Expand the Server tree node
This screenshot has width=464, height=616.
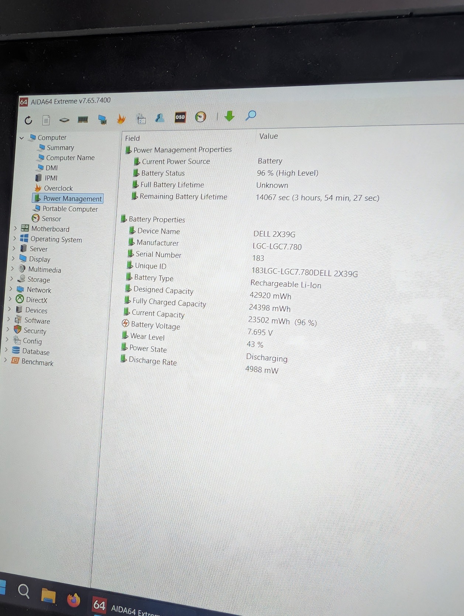tap(14, 248)
